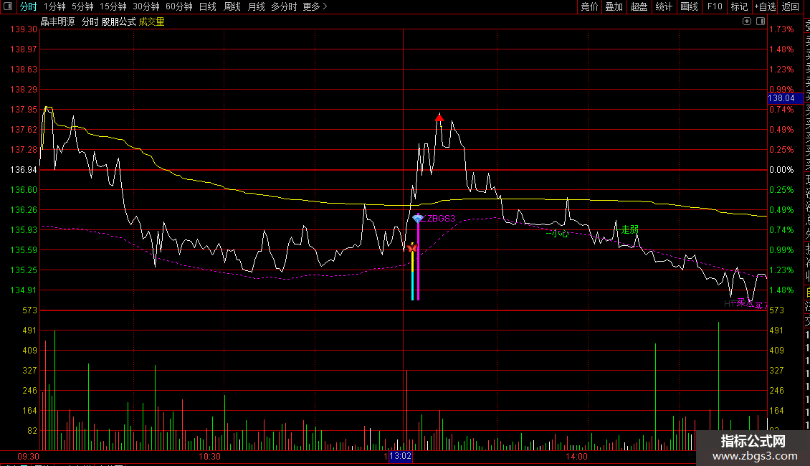
Task: Click the 09:30 time axis label
Action: click(29, 457)
